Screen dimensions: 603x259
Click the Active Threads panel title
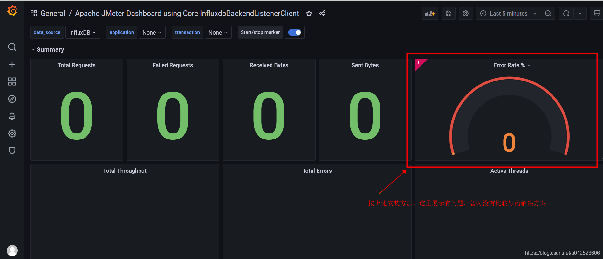click(509, 171)
